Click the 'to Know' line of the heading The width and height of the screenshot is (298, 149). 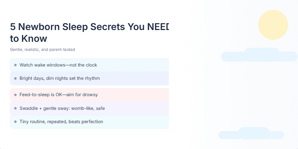tap(29, 39)
